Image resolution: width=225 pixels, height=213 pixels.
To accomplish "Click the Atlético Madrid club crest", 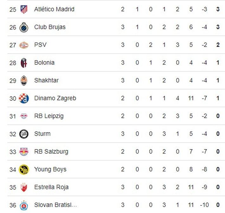I will (x=24, y=10).
